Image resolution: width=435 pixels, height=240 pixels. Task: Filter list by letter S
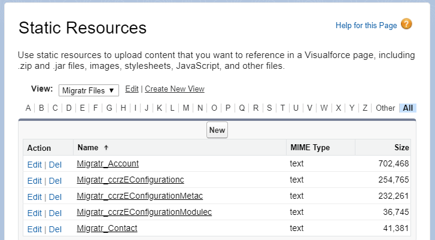click(x=269, y=108)
